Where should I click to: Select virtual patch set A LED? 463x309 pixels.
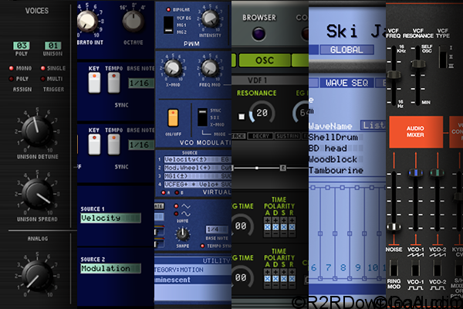tap(164, 192)
